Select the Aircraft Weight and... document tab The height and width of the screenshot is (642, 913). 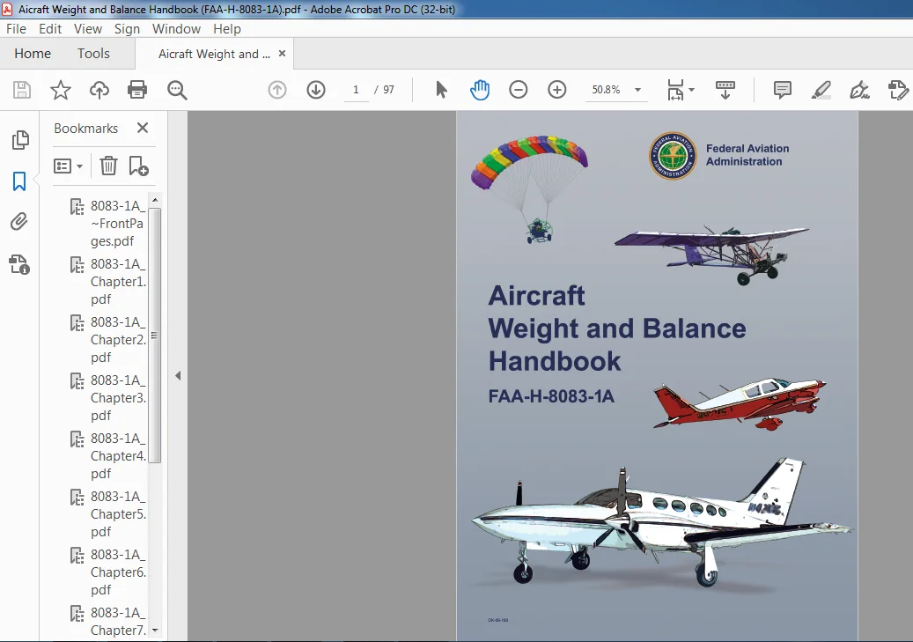coord(214,55)
